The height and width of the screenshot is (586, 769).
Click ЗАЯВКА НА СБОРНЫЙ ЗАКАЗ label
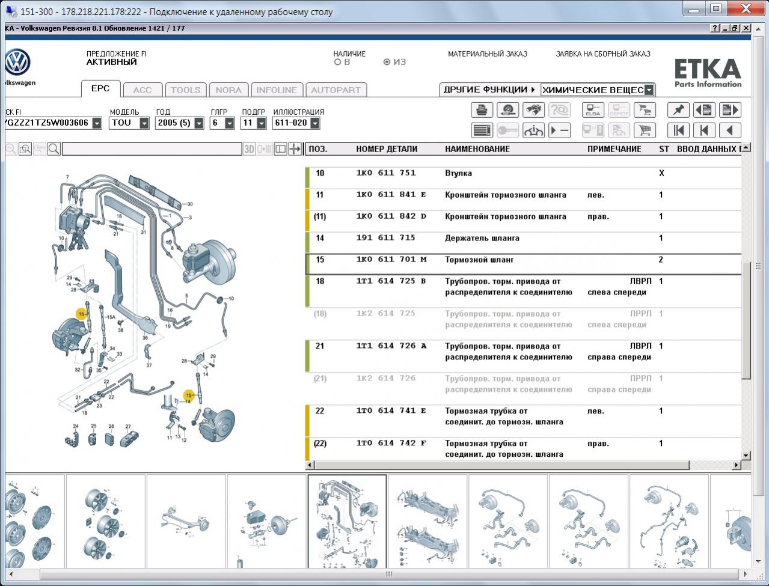603,54
